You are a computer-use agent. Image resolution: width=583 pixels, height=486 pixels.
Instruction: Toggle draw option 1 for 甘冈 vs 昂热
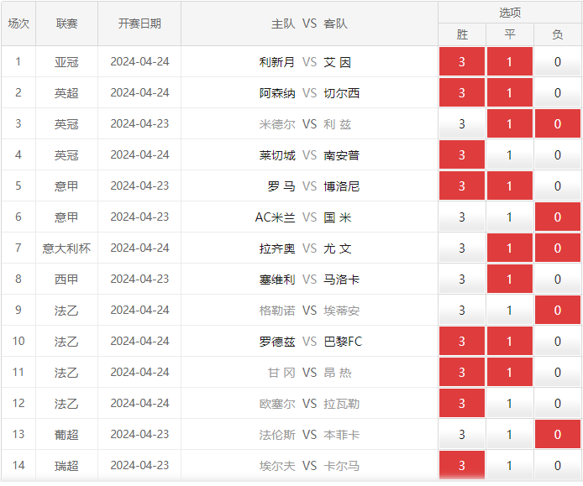(x=510, y=372)
